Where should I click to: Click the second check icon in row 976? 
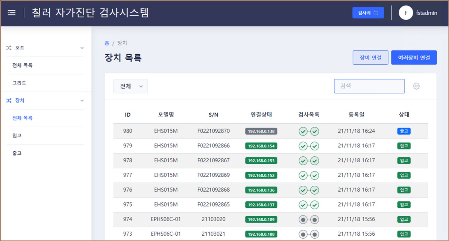[x=315, y=190]
